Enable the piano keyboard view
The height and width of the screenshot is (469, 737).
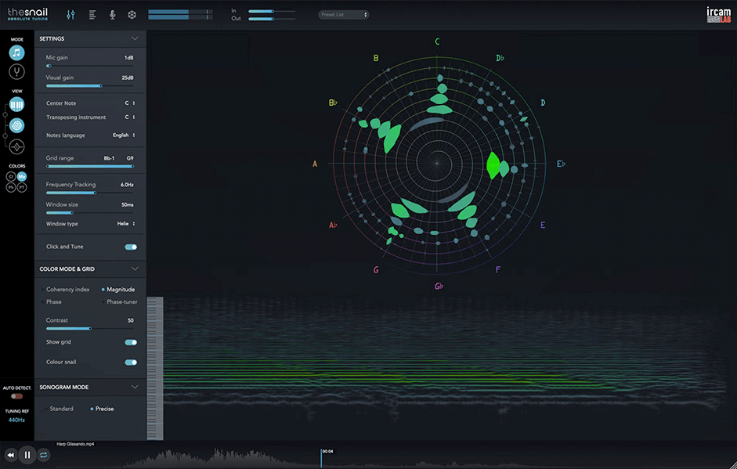tap(16, 104)
